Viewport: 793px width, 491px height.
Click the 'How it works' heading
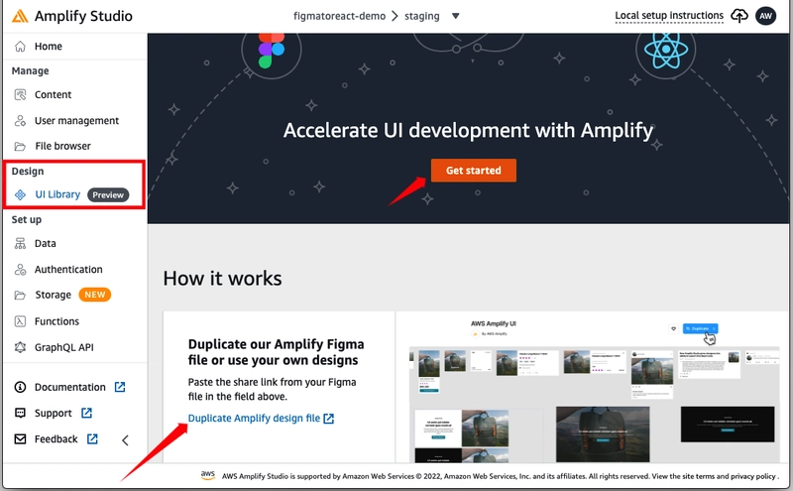(x=222, y=279)
